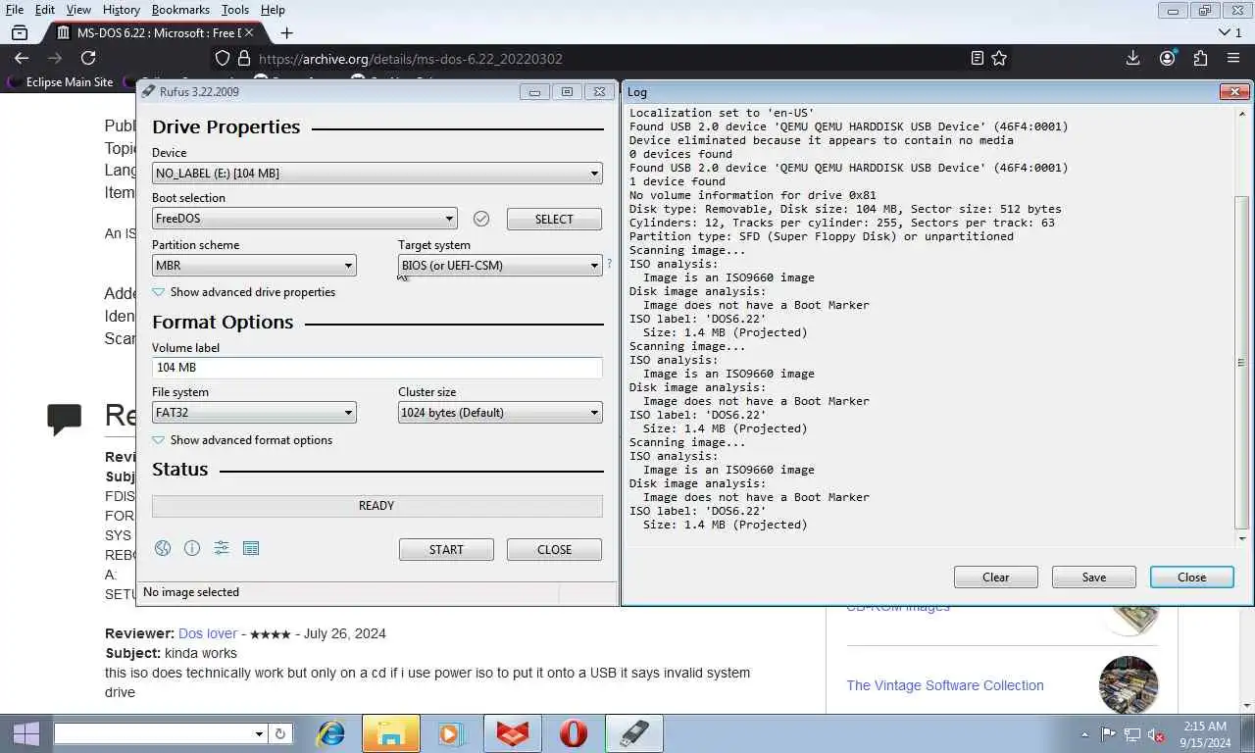Image resolution: width=1255 pixels, height=753 pixels.
Task: Open a new browser tab
Action: (286, 32)
